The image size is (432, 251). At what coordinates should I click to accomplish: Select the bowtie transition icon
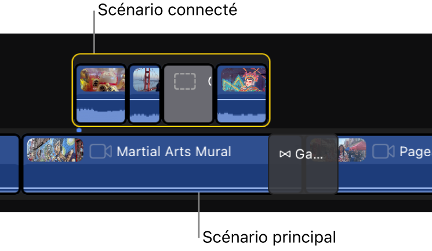click(285, 154)
